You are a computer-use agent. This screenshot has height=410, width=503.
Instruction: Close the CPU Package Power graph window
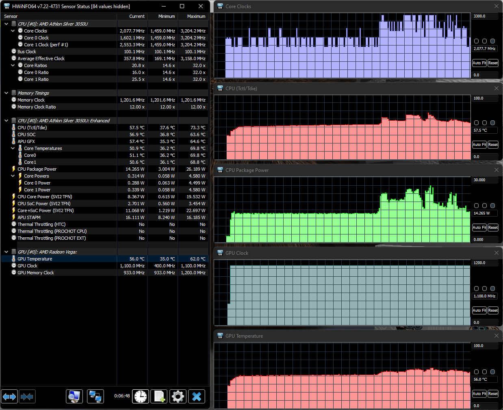[496, 170]
